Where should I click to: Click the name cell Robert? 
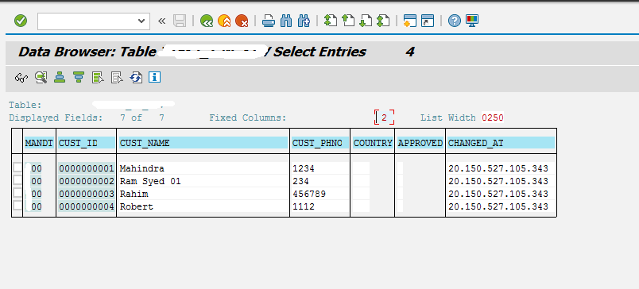click(x=203, y=206)
